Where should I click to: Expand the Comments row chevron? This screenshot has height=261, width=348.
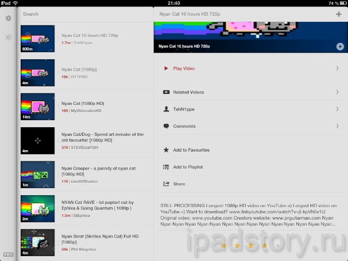coord(337,126)
